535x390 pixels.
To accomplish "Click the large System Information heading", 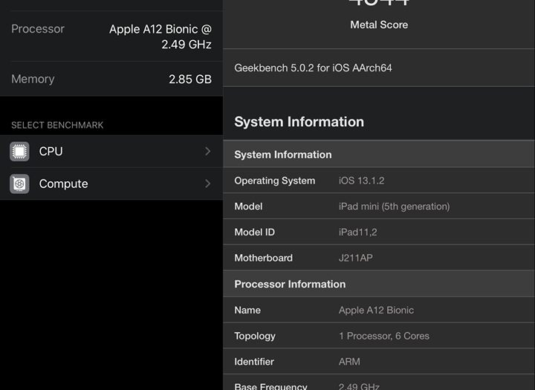I will click(299, 122).
